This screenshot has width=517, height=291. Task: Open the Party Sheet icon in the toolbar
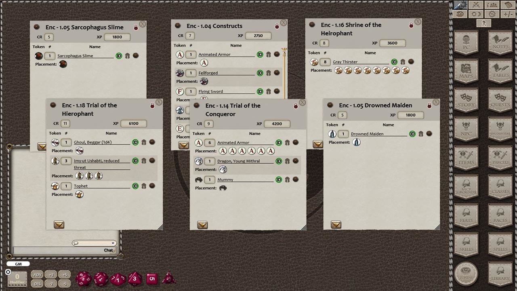[x=492, y=5]
